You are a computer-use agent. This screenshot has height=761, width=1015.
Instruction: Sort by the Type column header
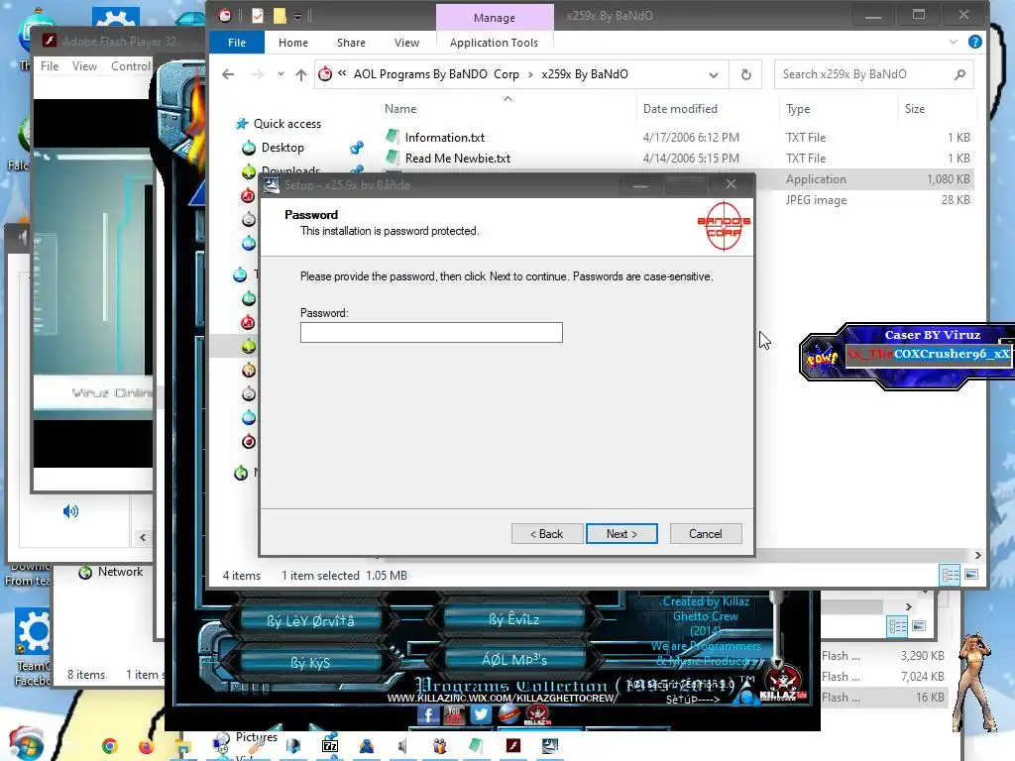(798, 109)
